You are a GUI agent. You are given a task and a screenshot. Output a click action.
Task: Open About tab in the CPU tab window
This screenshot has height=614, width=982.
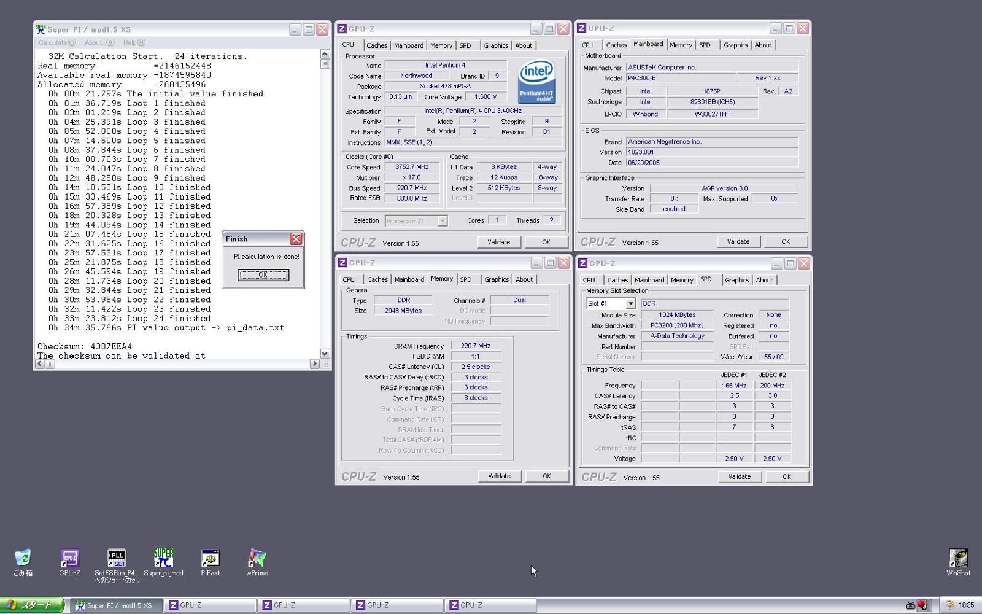click(524, 45)
